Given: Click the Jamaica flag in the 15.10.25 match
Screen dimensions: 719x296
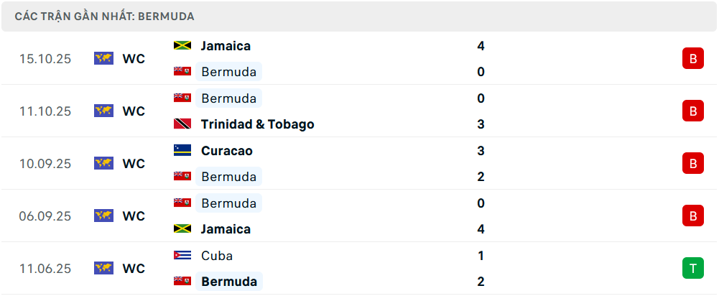Looking at the screenshot, I should click(x=182, y=45).
